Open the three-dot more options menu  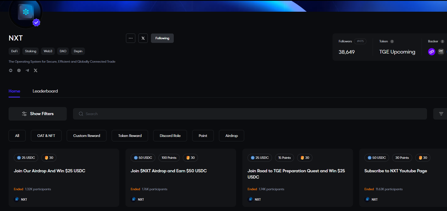(131, 38)
